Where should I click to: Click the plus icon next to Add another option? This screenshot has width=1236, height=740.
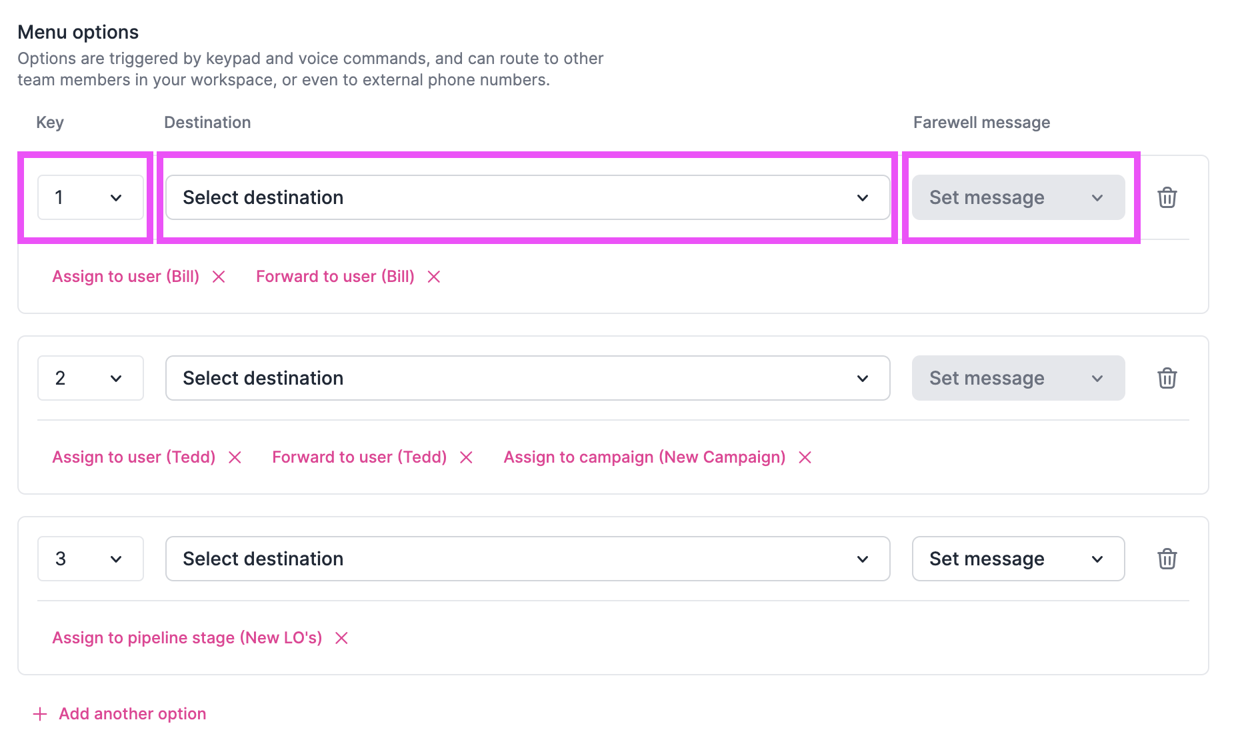(x=40, y=713)
